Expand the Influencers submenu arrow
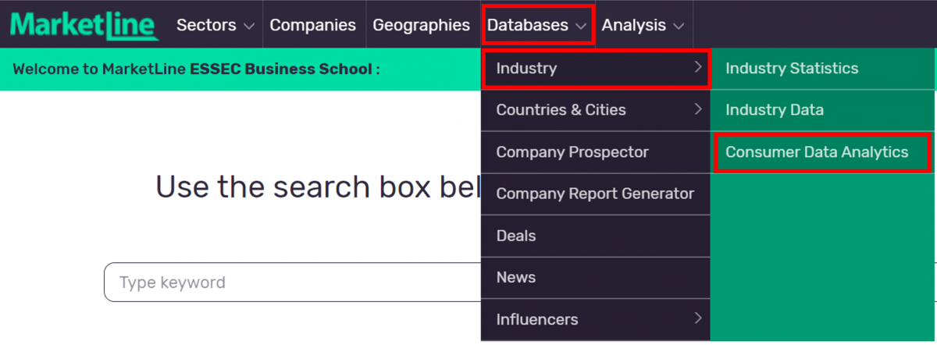The height and width of the screenshot is (345, 937). [x=697, y=318]
